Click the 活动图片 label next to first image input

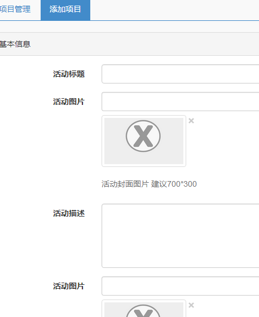point(69,102)
